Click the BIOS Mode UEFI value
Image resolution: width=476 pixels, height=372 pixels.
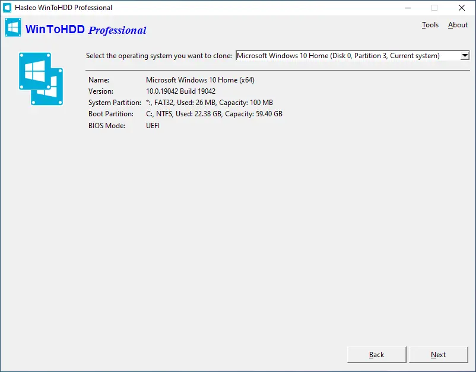153,126
